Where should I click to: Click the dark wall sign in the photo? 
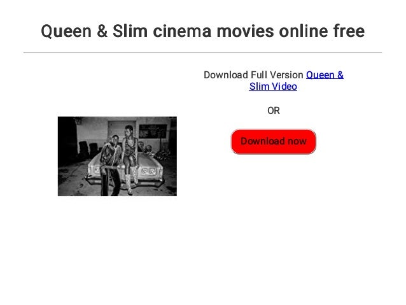(153, 131)
